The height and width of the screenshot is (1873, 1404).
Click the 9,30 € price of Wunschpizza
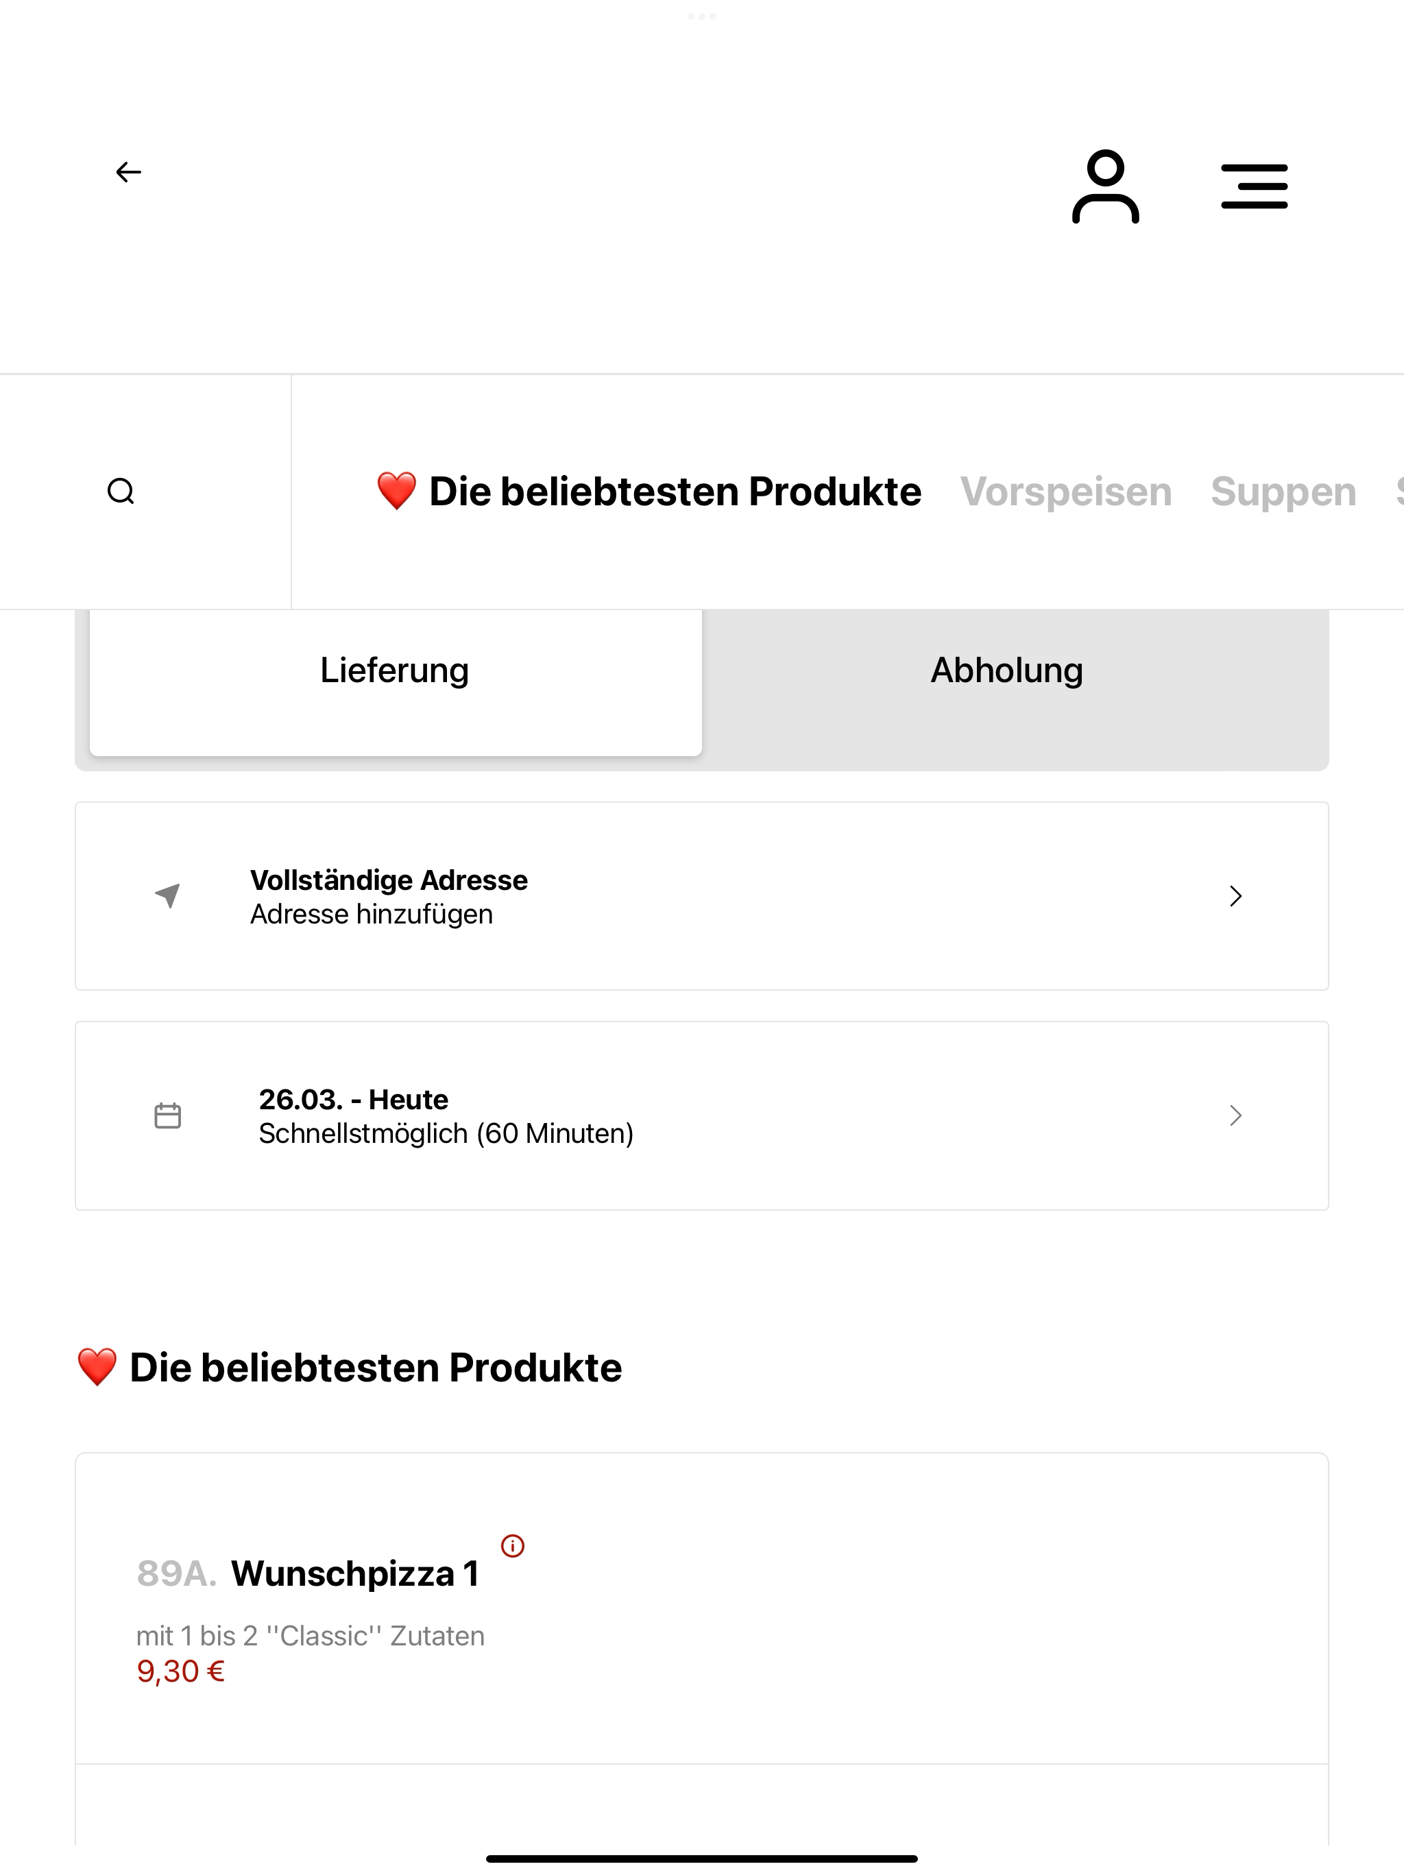(x=180, y=1671)
